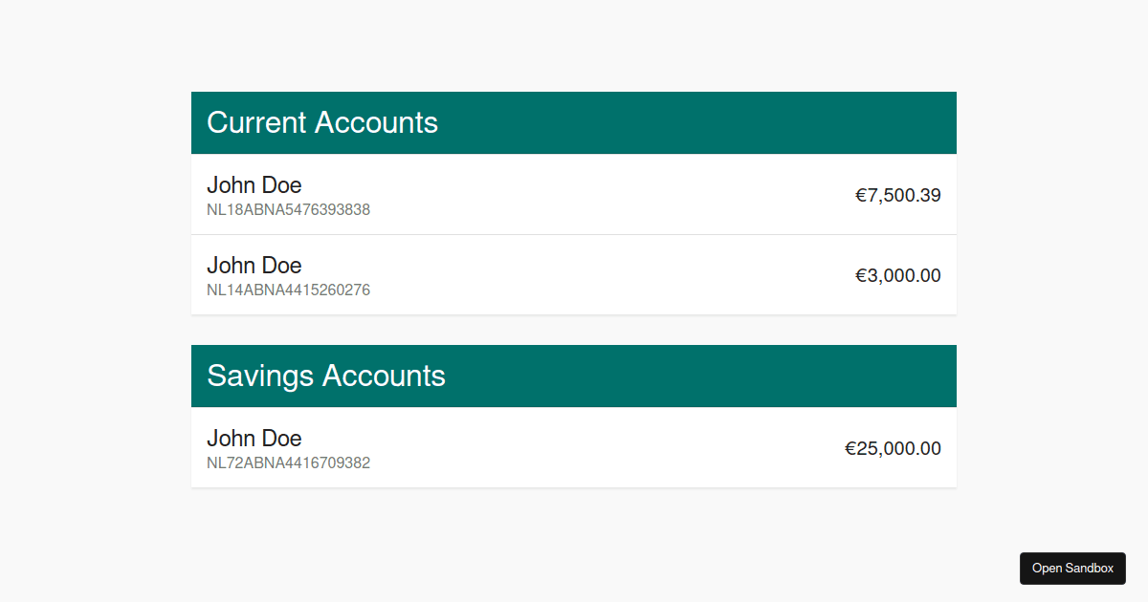Click the Savings Accounts section title text
Image resolution: width=1148 pixels, height=602 pixels.
326,376
